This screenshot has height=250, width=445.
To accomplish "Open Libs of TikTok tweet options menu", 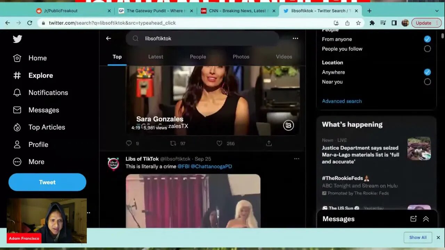I will tap(297, 159).
